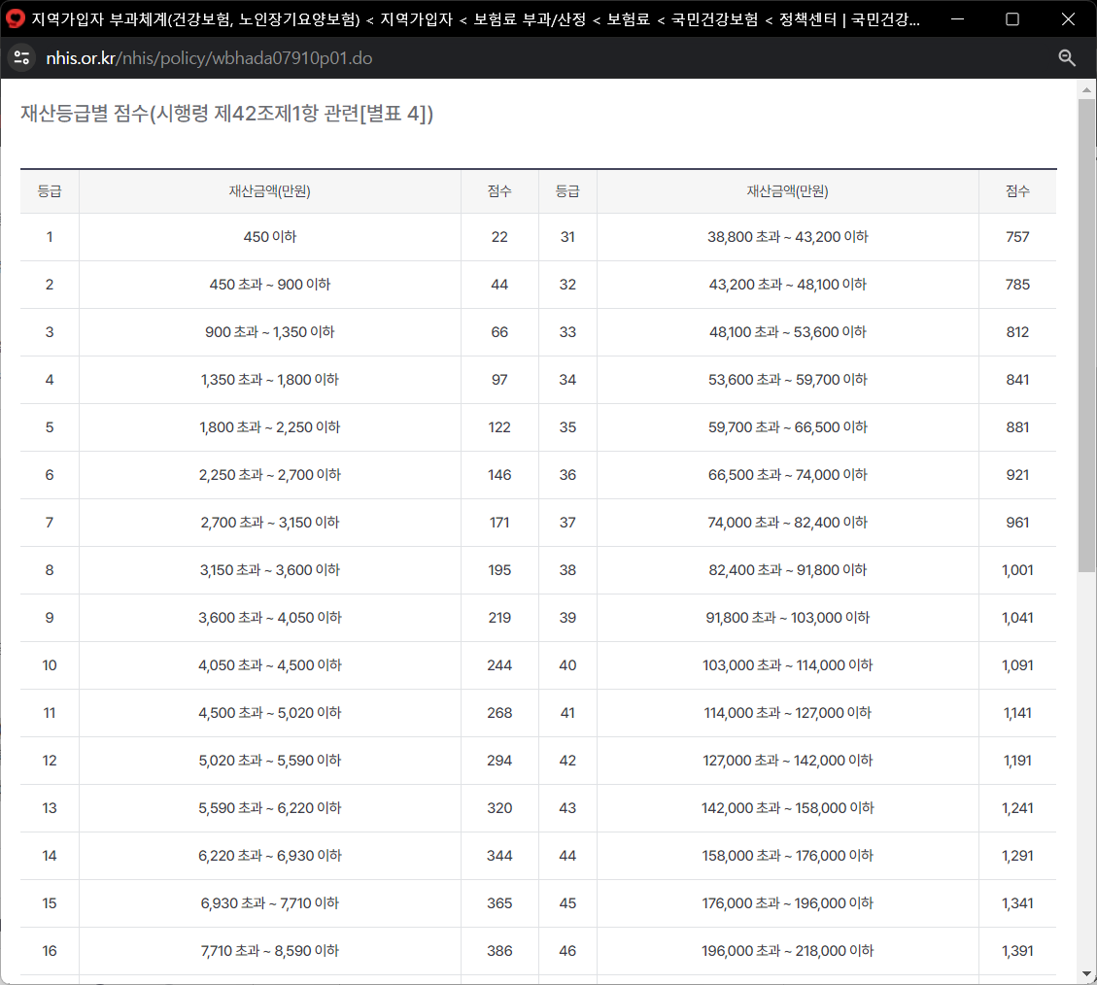Click the rightmost '점수' column header

pos(1017,191)
